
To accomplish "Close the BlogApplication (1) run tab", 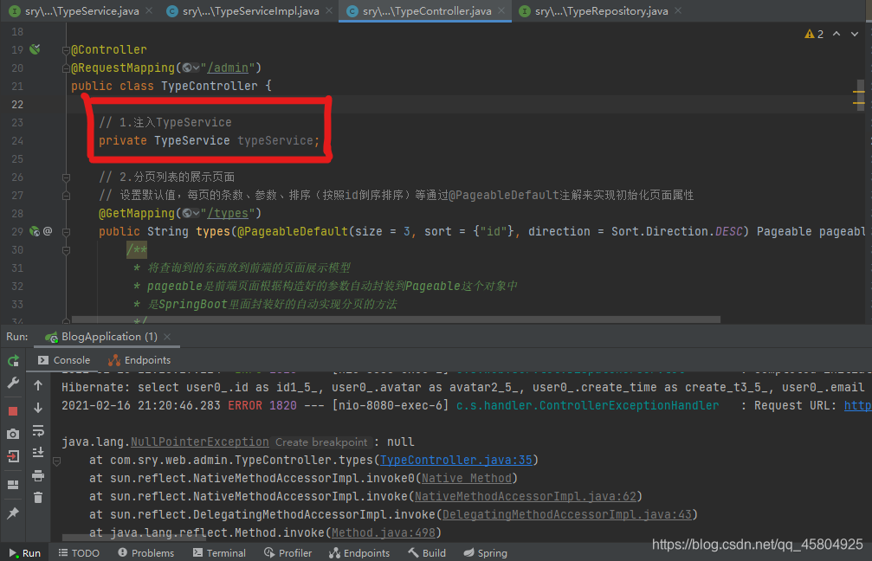I will click(x=167, y=337).
